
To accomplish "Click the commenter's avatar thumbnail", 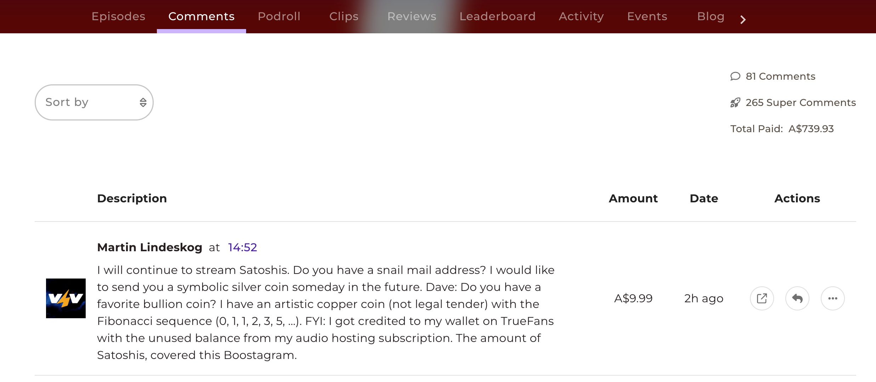I will tap(66, 298).
